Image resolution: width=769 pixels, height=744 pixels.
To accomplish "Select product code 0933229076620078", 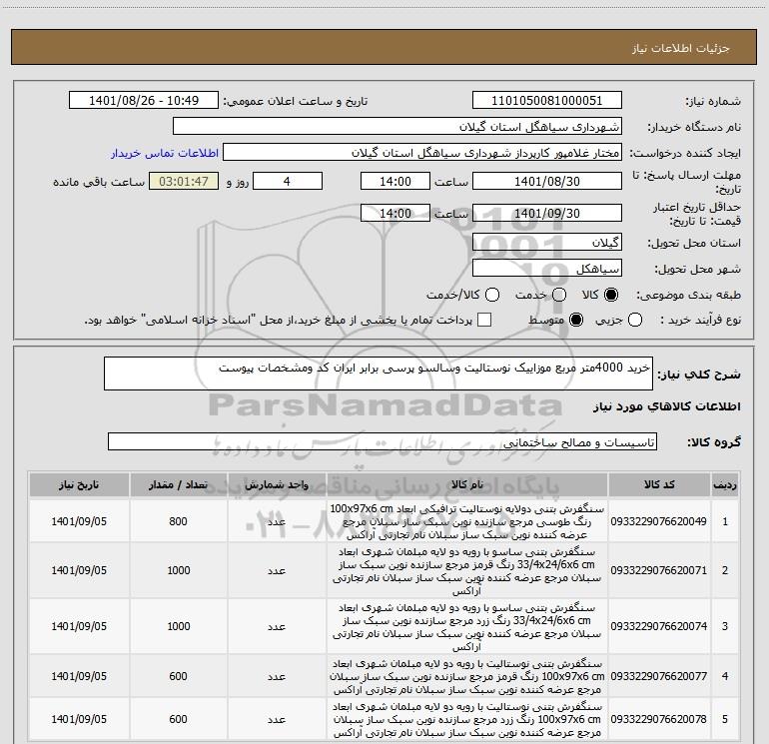I will click(659, 719).
